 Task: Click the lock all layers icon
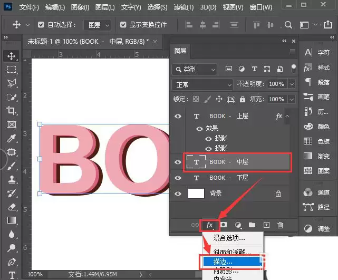(243, 99)
